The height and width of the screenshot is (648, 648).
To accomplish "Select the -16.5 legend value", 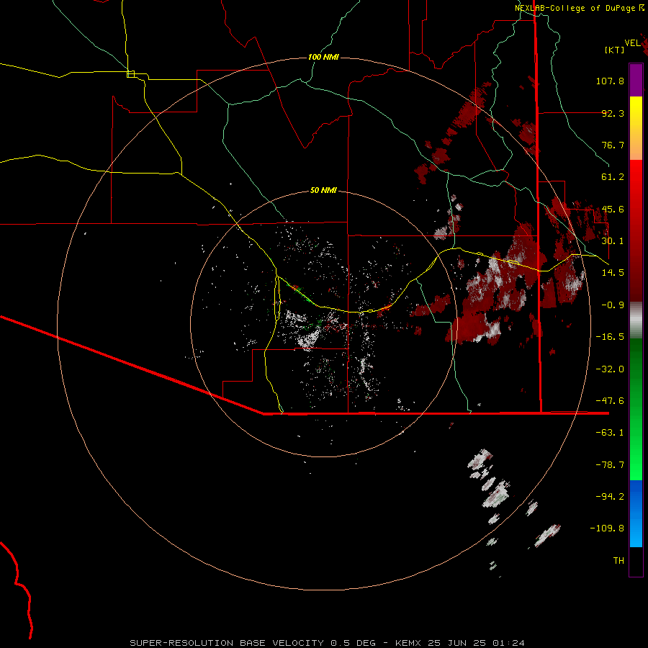I will tap(610, 337).
